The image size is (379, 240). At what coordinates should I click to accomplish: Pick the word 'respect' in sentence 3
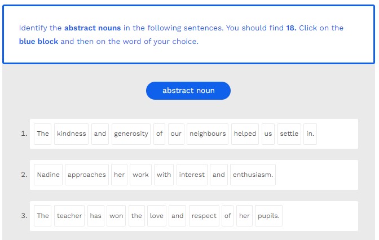click(204, 216)
